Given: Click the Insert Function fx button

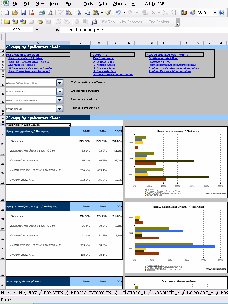Looking at the screenshot, I should pos(57,30).
